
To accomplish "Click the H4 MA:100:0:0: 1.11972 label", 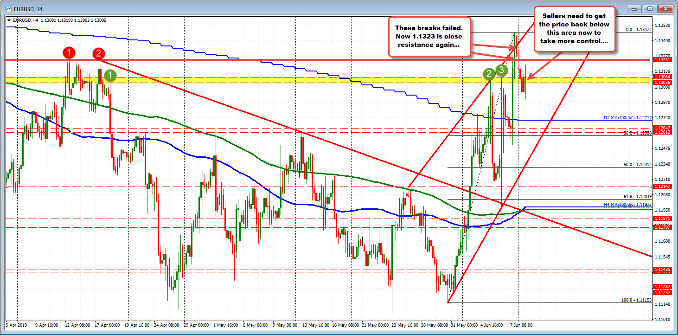I will [628, 204].
